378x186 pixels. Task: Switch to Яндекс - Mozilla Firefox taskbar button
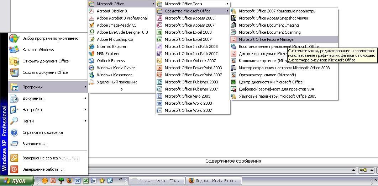click(213, 180)
